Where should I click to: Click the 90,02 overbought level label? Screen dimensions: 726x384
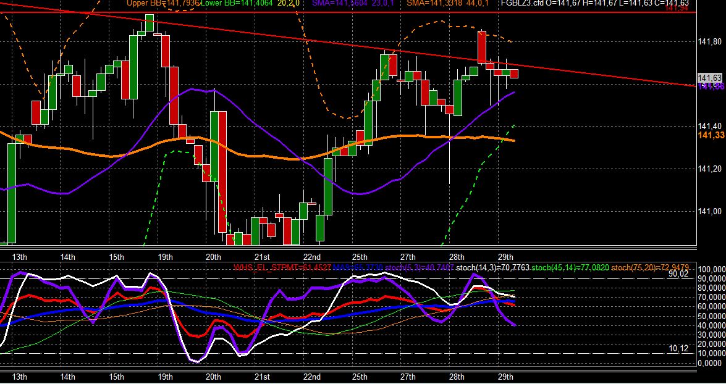[679, 274]
